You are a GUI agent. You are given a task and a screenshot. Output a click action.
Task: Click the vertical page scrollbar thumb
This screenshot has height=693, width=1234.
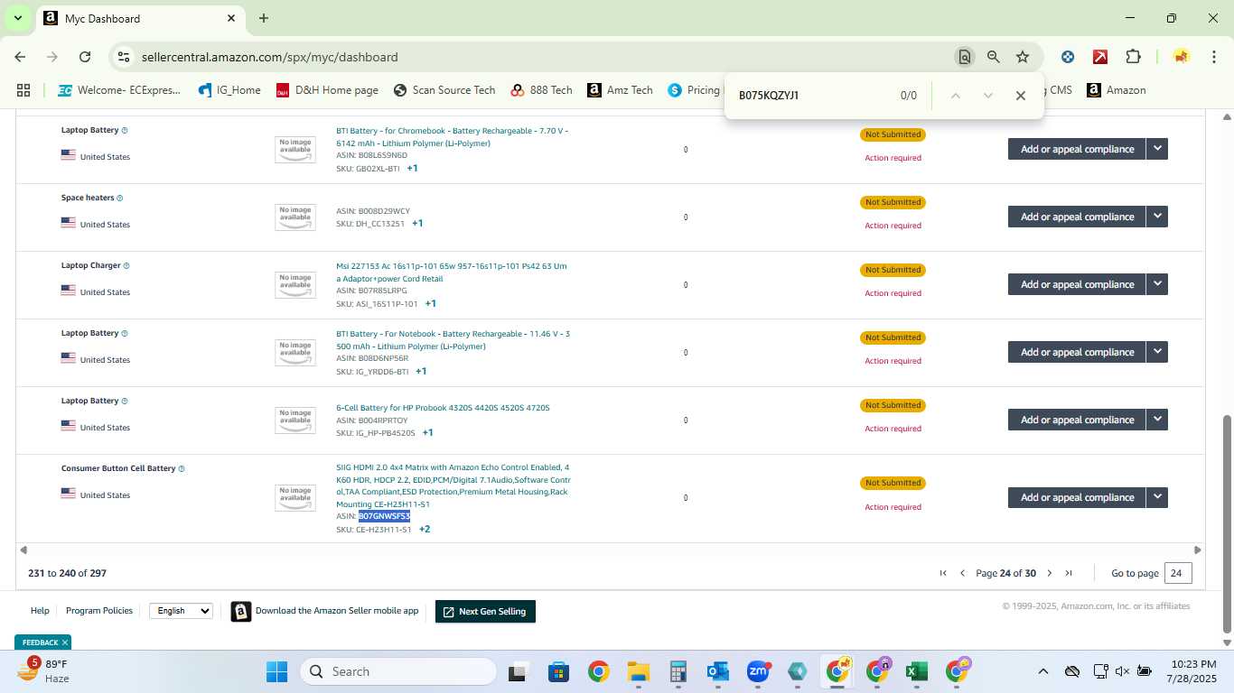[1226, 523]
